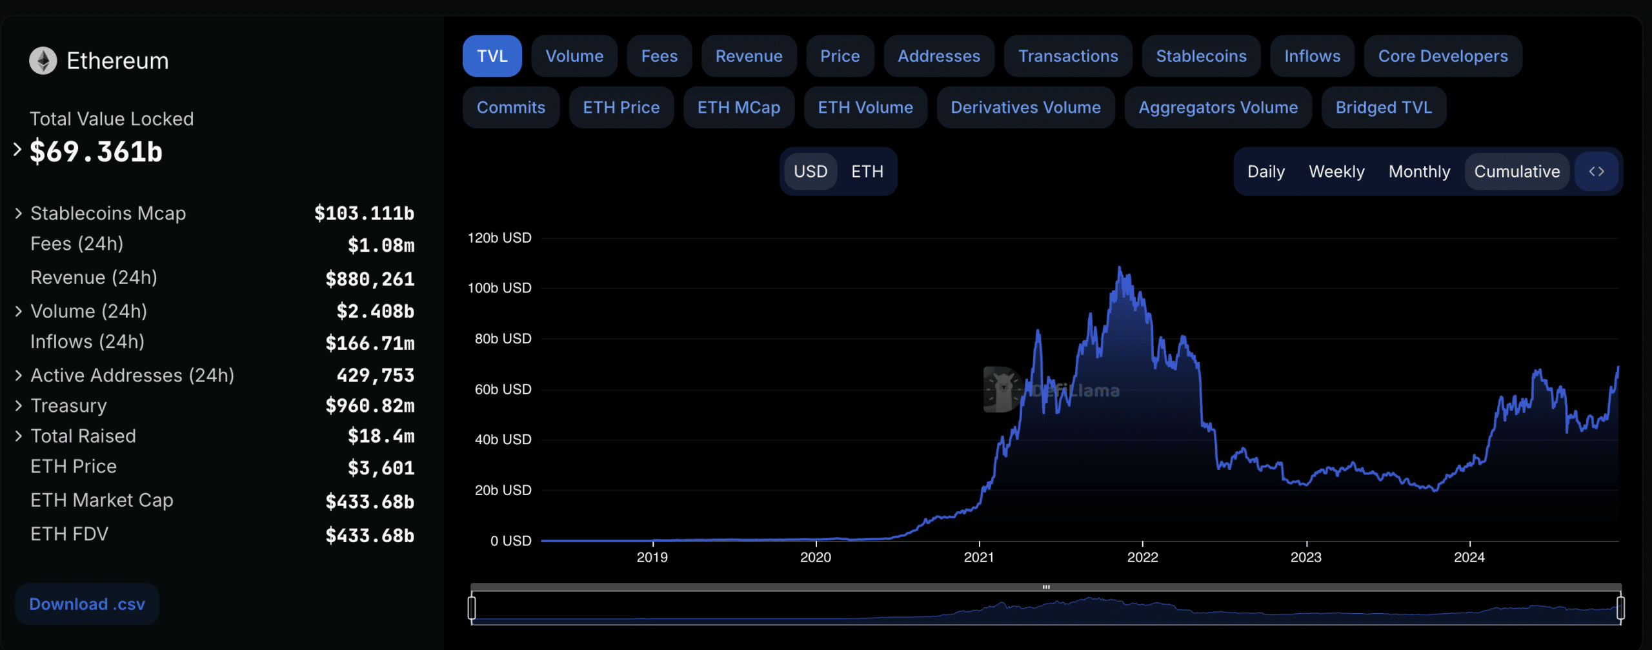Select the Monthly interval tab
The image size is (1652, 650).
[x=1419, y=172]
